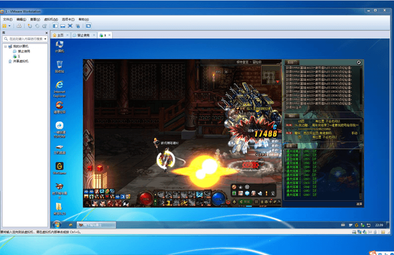Click the chat panel middle tab
Image resolution: width=394 pixels, height=255 pixels.
pos(292,116)
